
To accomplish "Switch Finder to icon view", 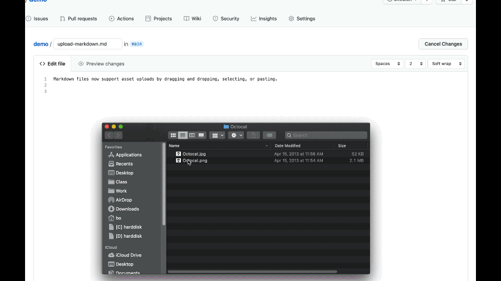I will pos(173,136).
